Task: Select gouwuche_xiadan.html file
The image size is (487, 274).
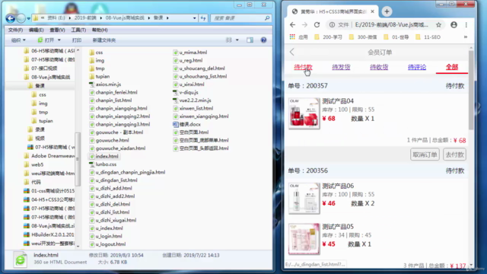Action: 117,148
